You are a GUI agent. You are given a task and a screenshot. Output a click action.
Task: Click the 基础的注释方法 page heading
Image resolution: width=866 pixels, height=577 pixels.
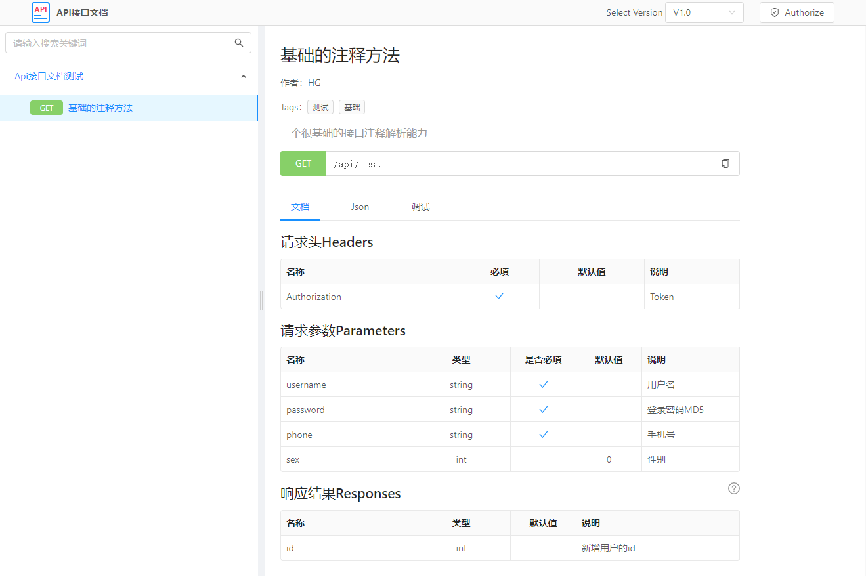click(340, 55)
